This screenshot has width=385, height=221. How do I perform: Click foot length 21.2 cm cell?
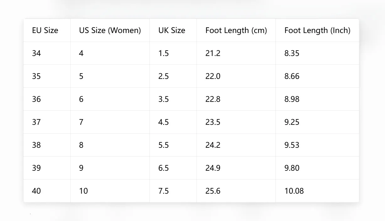click(236, 53)
